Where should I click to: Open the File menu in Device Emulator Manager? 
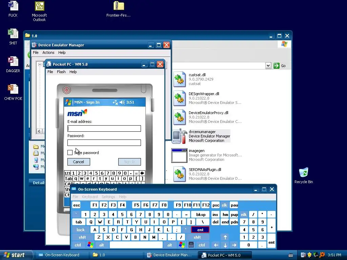click(x=36, y=52)
